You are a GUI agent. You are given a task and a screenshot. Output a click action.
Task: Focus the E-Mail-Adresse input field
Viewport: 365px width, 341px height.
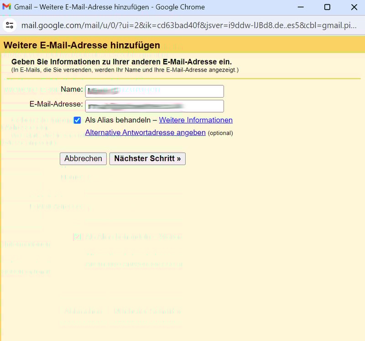coord(155,106)
